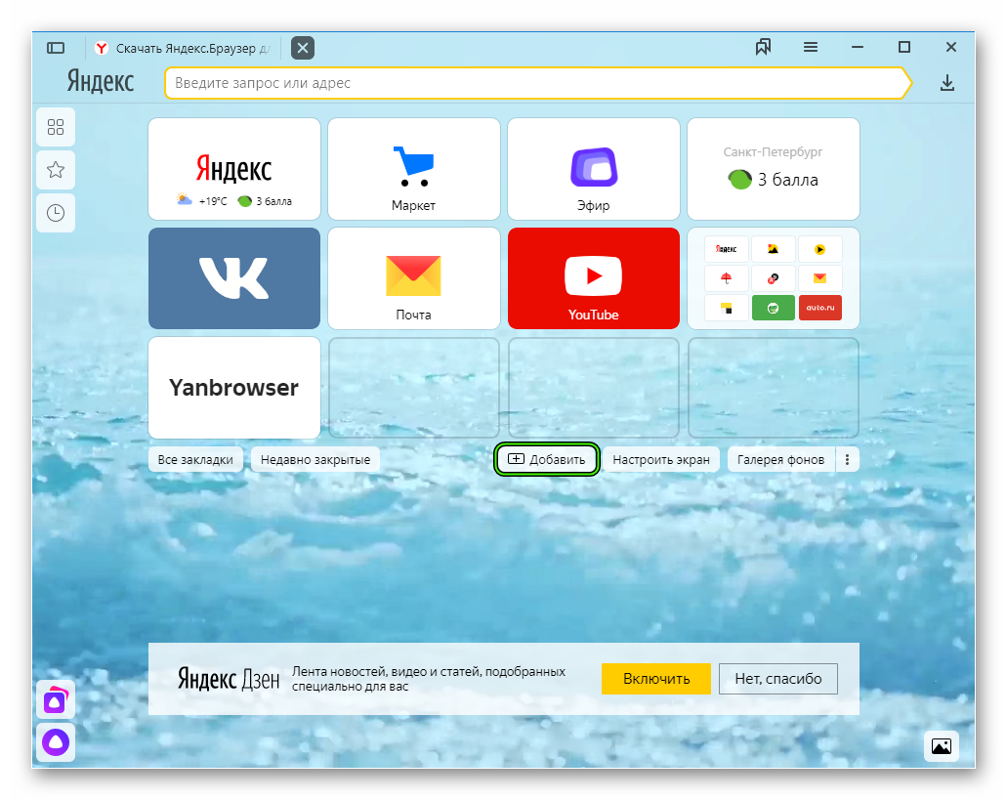Click the Яндекс logo left of the address bar
This screenshot has height=800, width=1007.
tap(101, 82)
